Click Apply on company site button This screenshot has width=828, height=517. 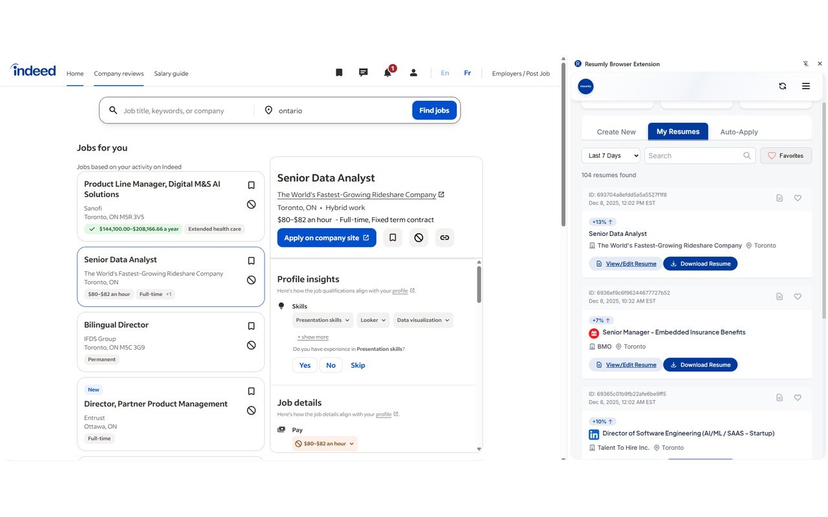(326, 237)
